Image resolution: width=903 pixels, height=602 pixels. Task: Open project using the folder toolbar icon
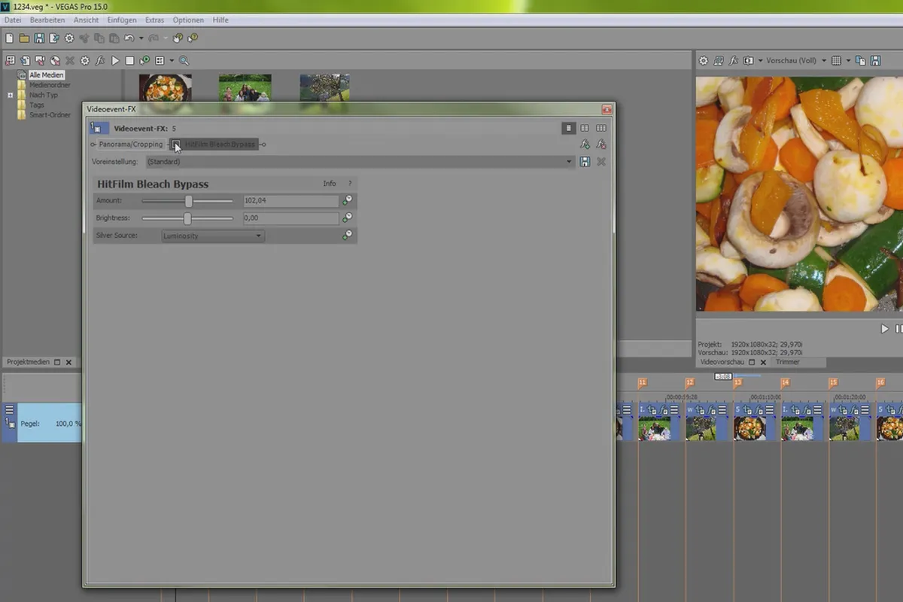pos(24,38)
